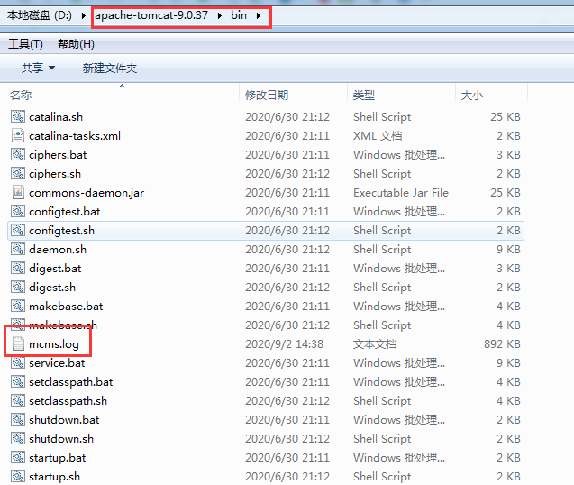Screen dimensions: 574x485
Task: Sort files by 修改日期 column
Action: (x=267, y=96)
